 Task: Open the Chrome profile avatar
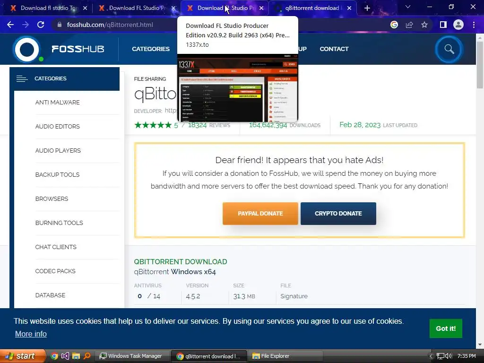point(458,25)
